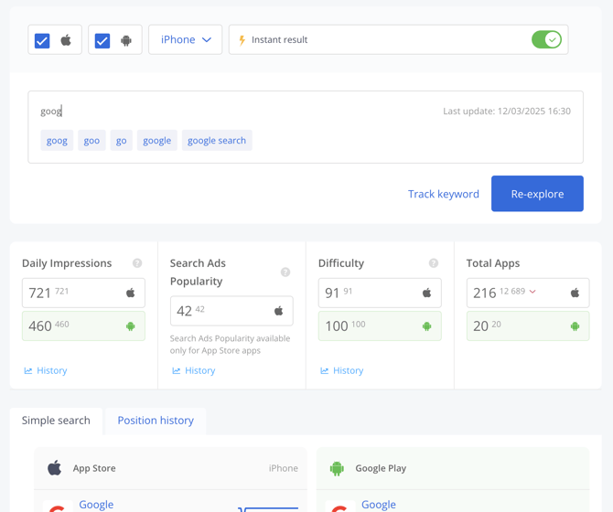The height and width of the screenshot is (512, 613).
Task: Click the Difficulty help question mark icon
Action: (x=434, y=263)
